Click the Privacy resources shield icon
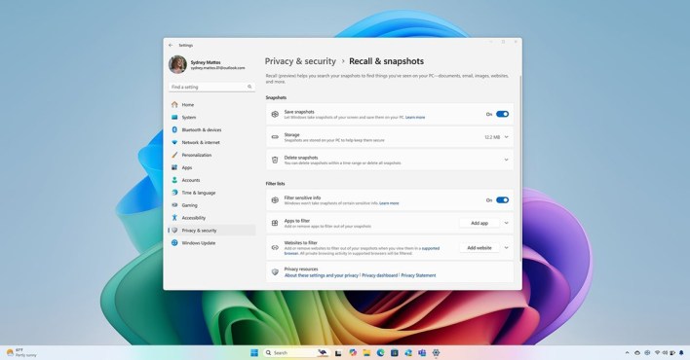690x360 pixels. [275, 272]
